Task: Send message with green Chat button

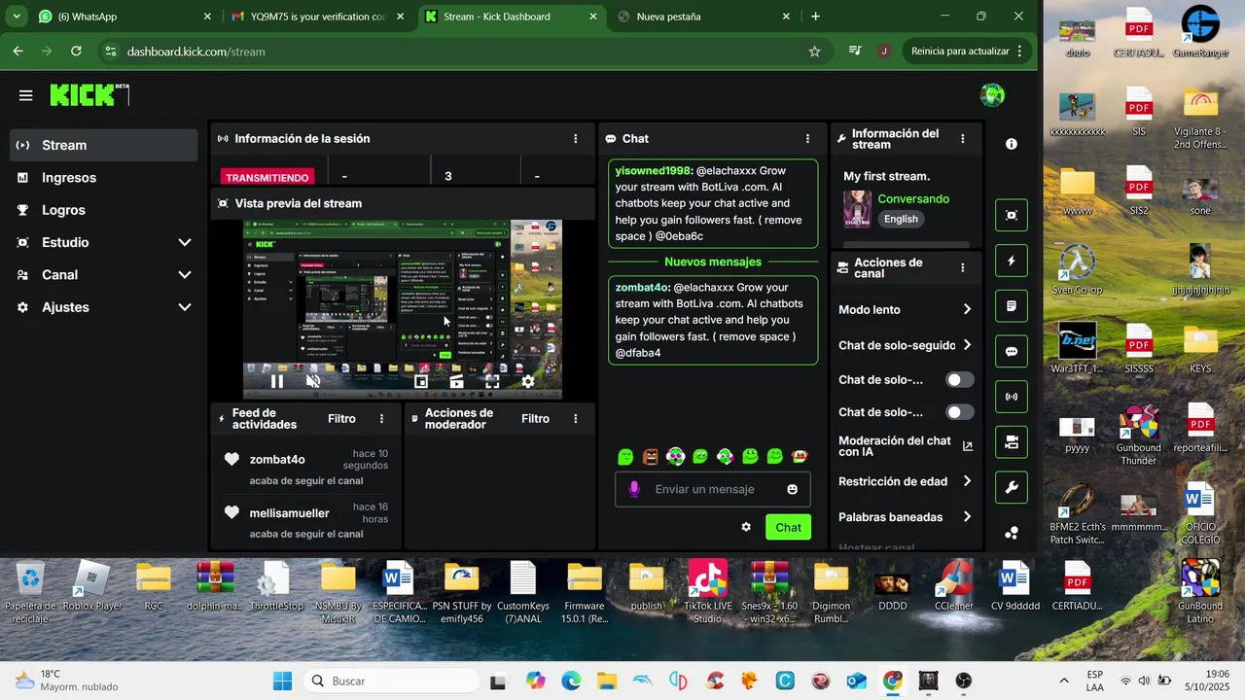Action: [x=788, y=527]
